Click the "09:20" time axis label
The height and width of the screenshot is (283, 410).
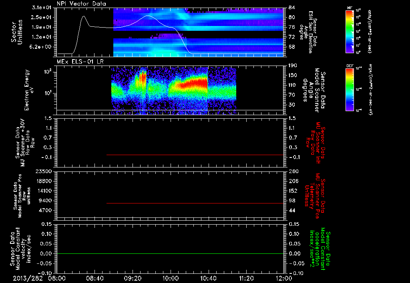pyautogui.click(x=133, y=278)
